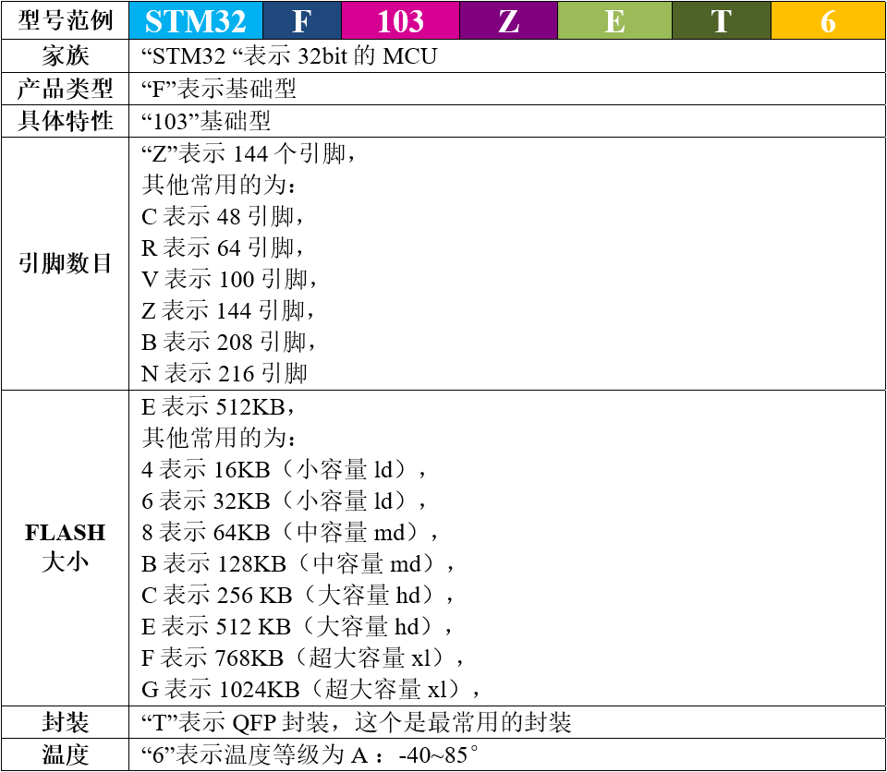The height and width of the screenshot is (772, 887).
Task: Click the FLASH 大小 row label
Action: 65,547
